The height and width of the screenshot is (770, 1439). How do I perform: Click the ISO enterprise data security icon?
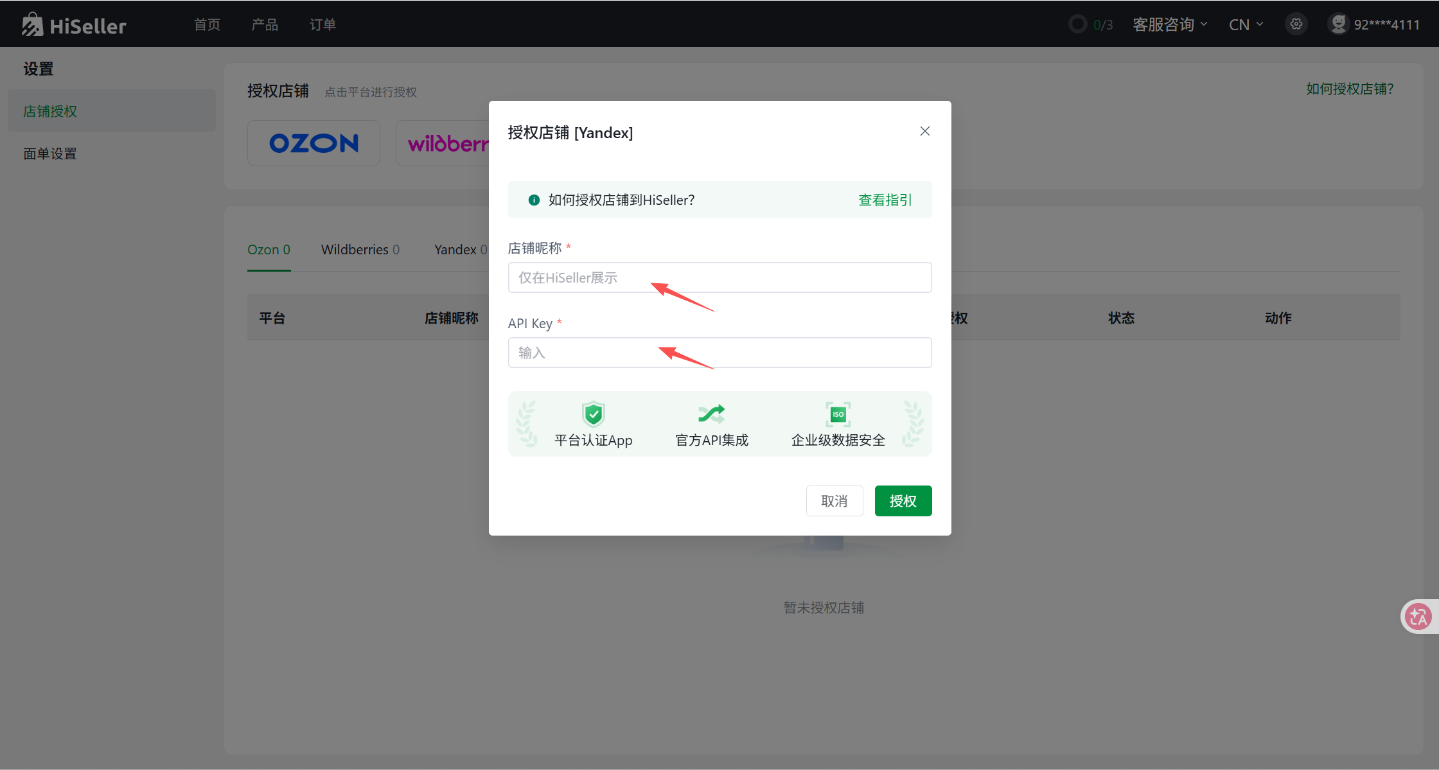click(838, 414)
